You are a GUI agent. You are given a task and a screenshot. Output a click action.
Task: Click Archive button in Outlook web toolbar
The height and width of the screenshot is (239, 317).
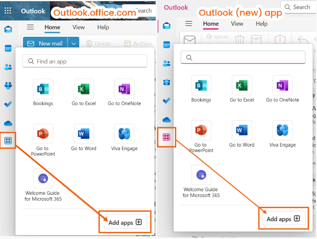[x=138, y=43]
